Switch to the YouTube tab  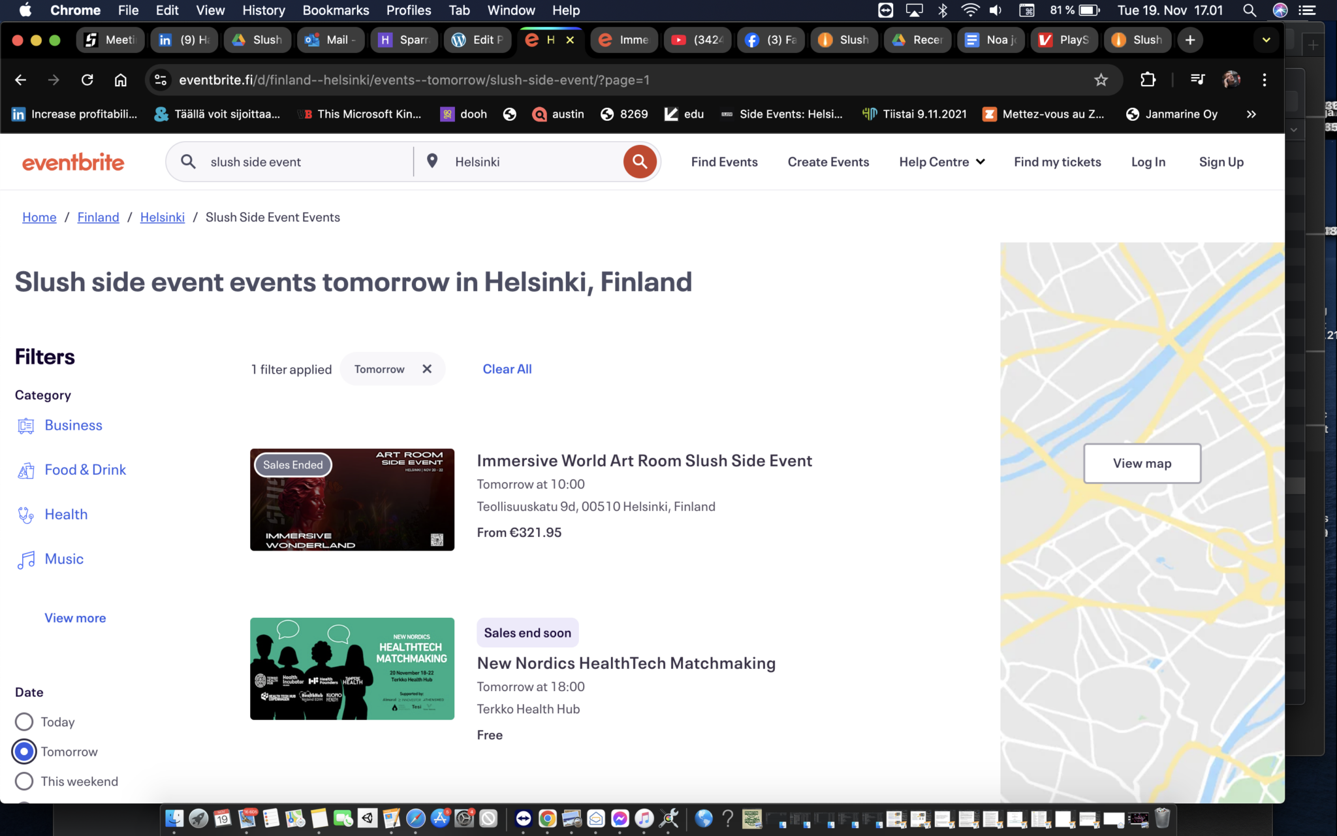point(697,40)
